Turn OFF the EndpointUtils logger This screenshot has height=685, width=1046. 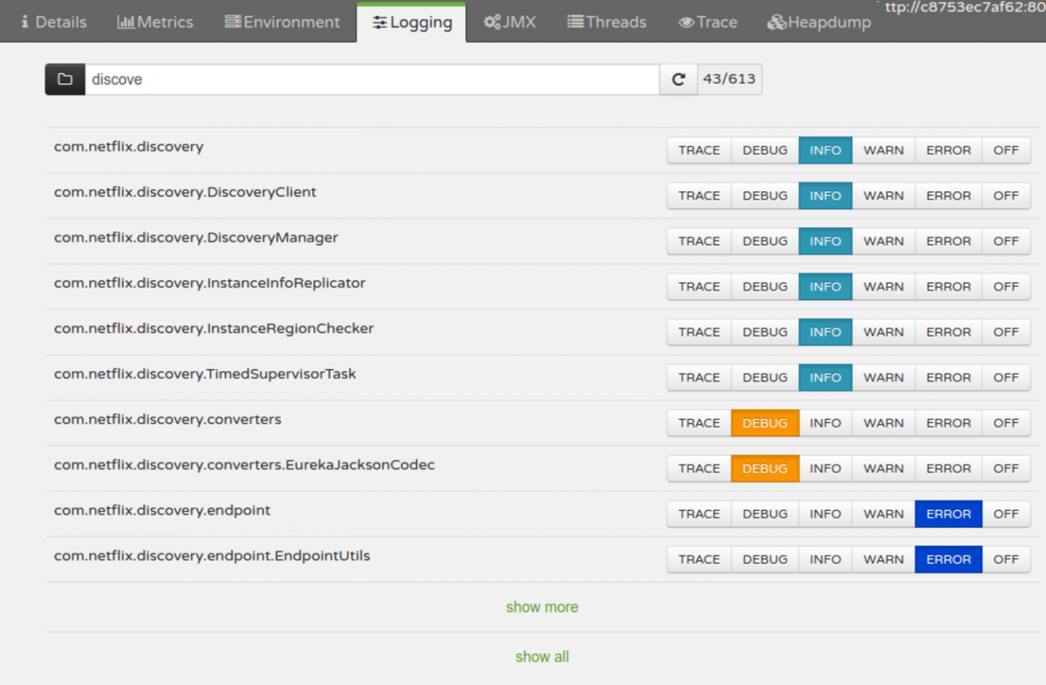1006,559
